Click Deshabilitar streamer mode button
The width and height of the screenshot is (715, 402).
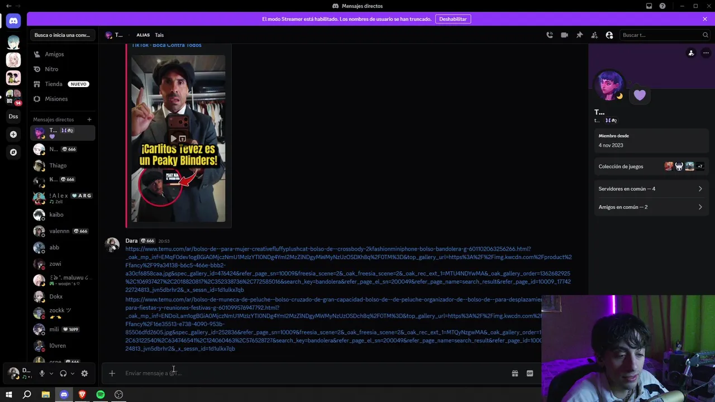click(x=453, y=19)
